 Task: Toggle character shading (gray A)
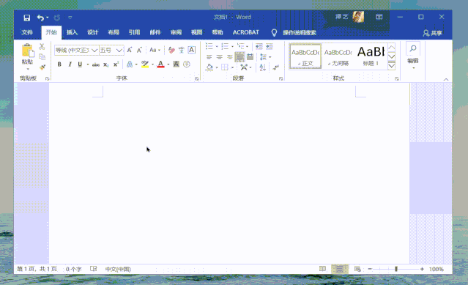[x=176, y=64]
